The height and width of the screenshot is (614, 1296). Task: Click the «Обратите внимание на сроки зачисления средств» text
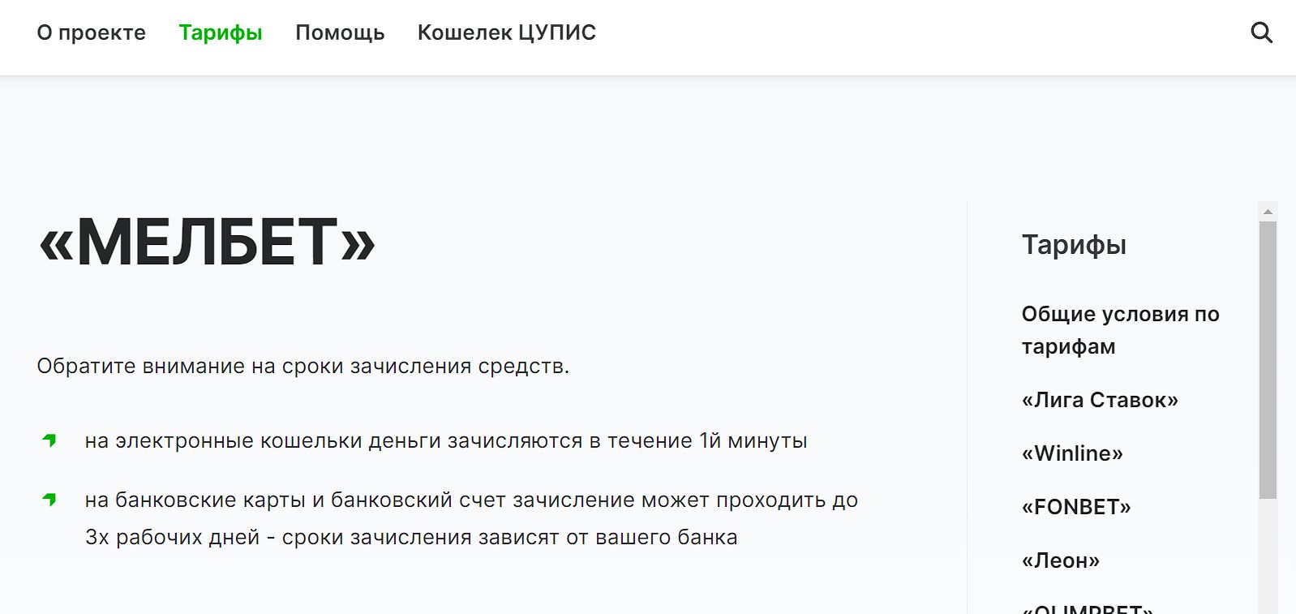pyautogui.click(x=303, y=366)
